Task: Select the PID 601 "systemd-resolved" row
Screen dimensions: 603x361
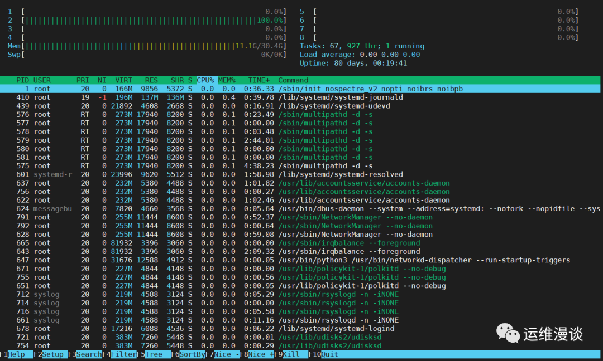Action: [x=300, y=174]
